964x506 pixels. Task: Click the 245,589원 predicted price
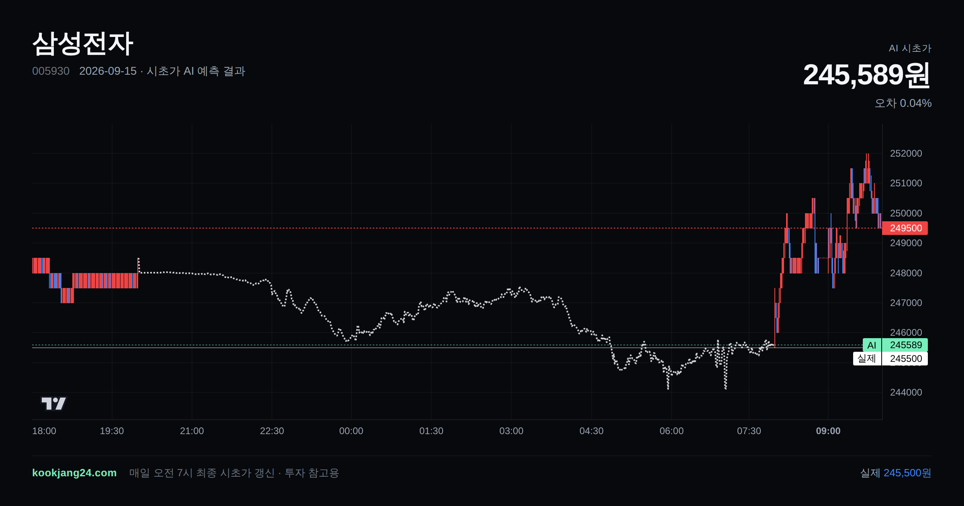[x=867, y=75]
